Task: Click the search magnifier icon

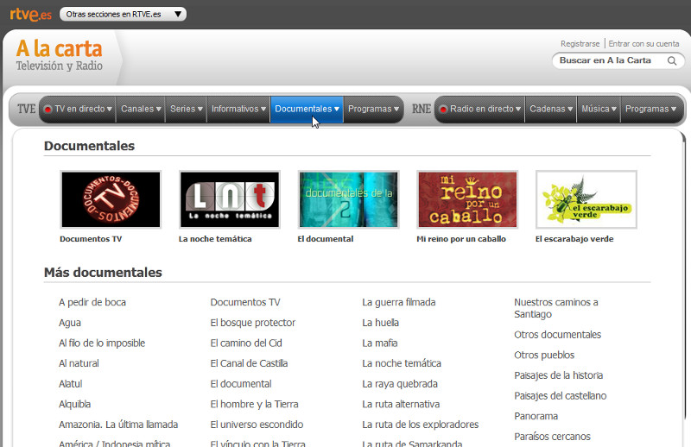Action: (x=672, y=60)
